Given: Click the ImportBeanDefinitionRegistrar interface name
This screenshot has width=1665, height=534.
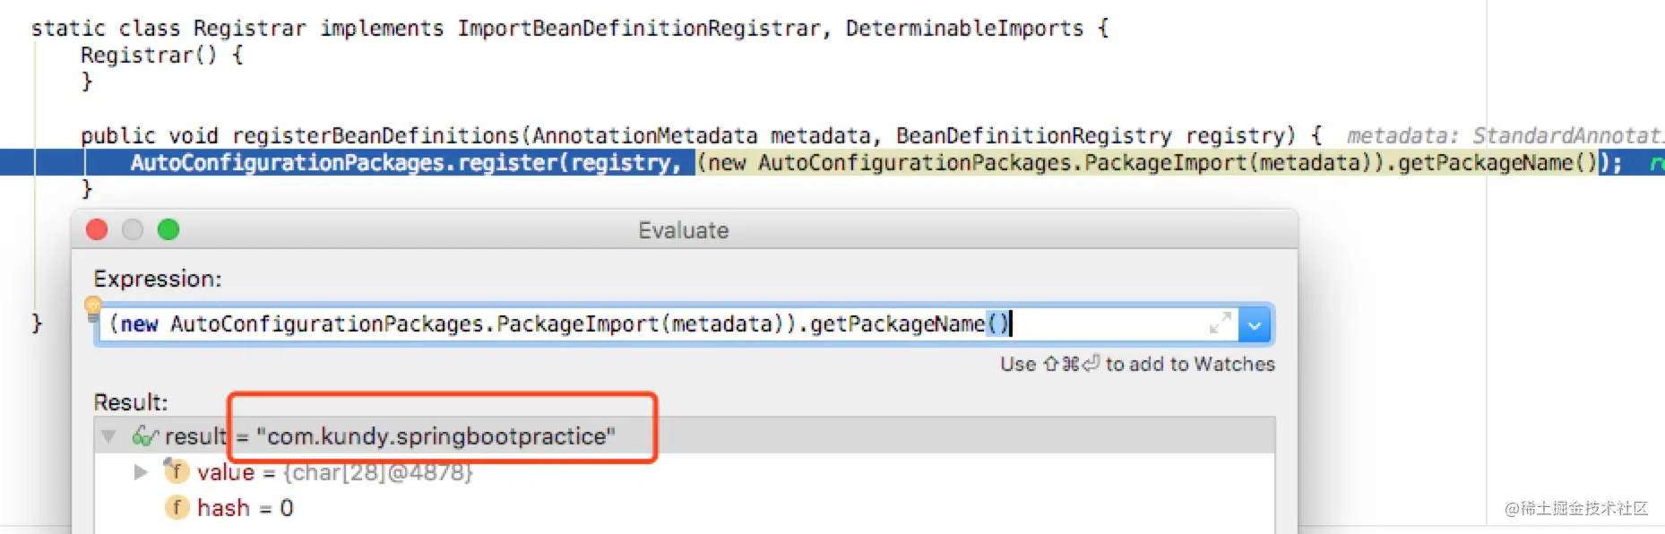Looking at the screenshot, I should pos(638,29).
